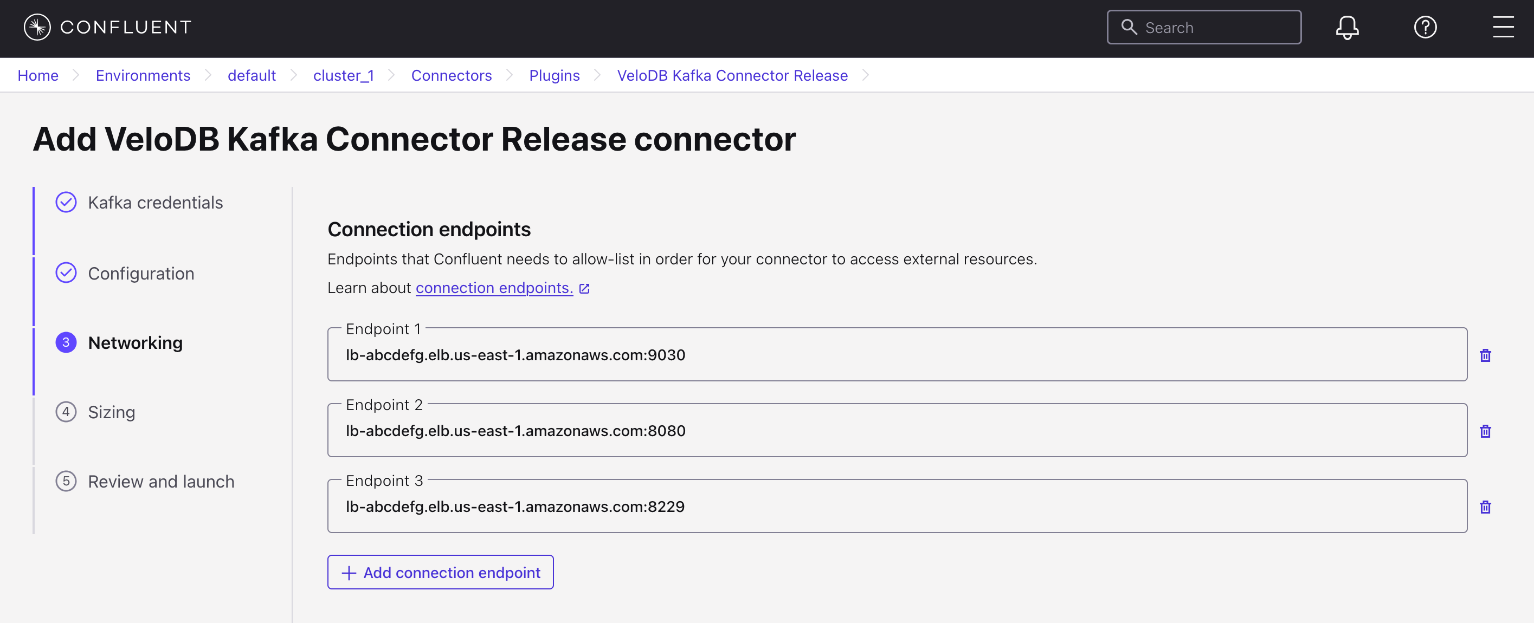
Task: Go to Configuration step
Action: [140, 273]
